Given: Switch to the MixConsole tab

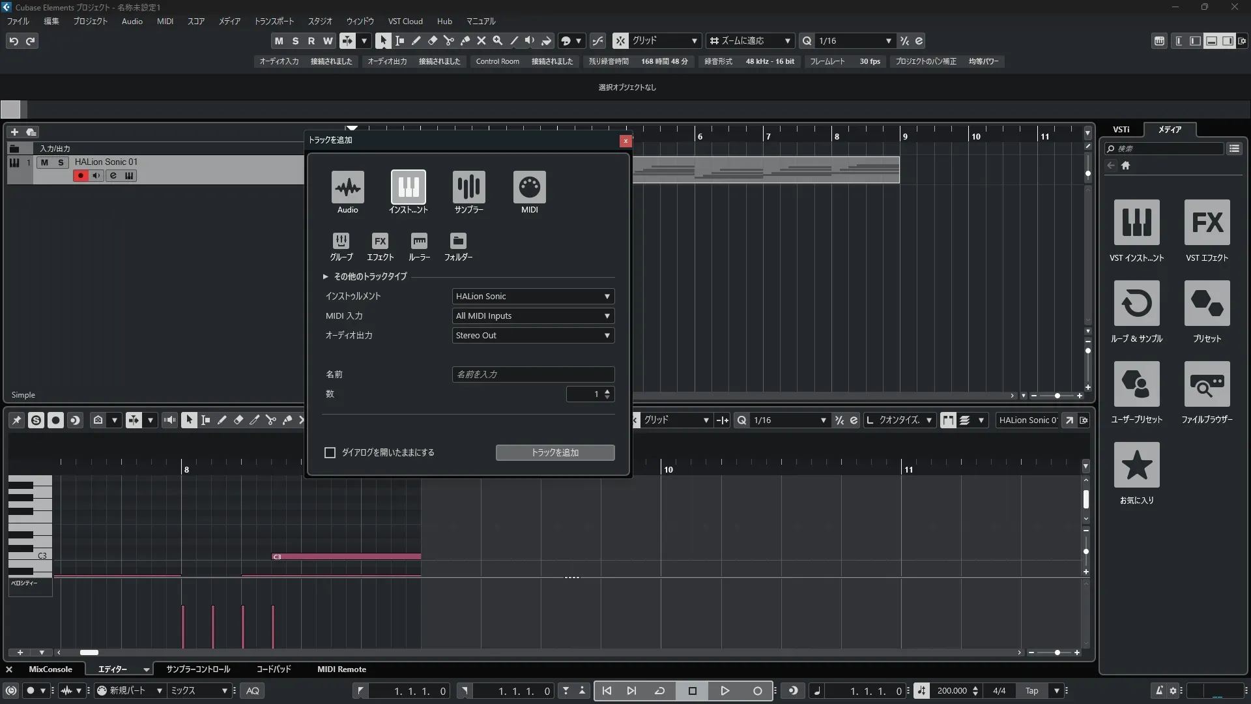Looking at the screenshot, I should pyautogui.click(x=50, y=669).
